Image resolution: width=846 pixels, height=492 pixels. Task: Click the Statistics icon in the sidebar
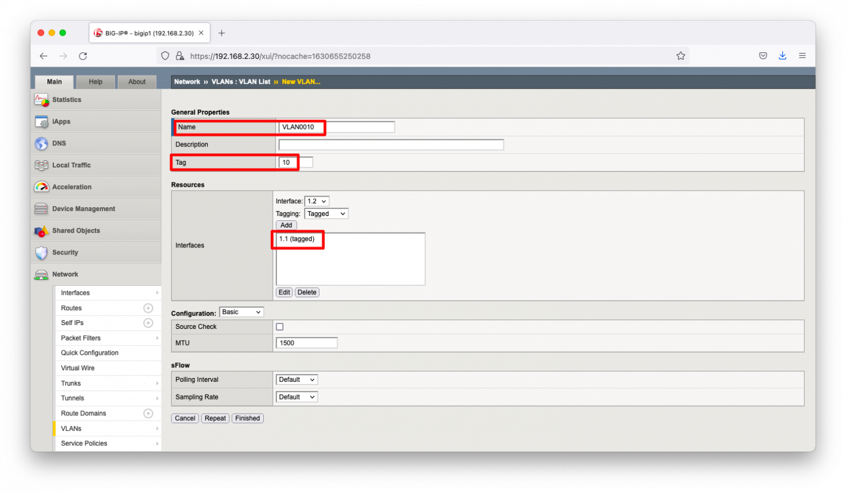pos(41,100)
